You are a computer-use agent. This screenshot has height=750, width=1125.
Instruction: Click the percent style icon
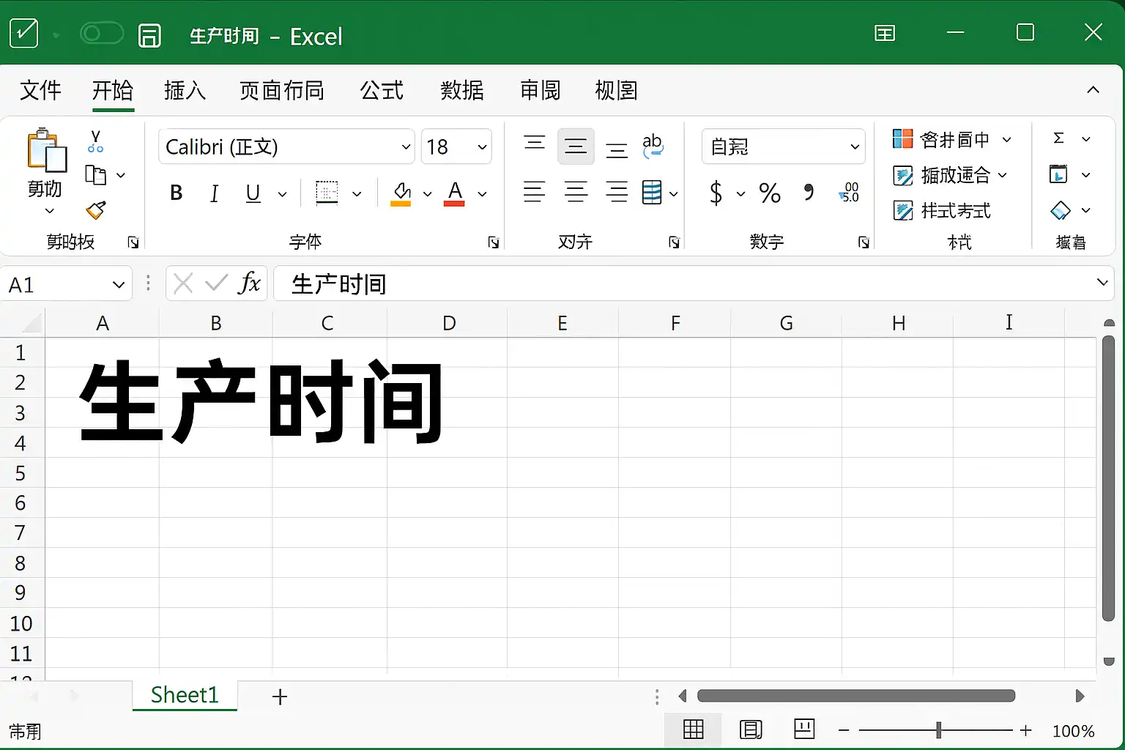click(770, 193)
